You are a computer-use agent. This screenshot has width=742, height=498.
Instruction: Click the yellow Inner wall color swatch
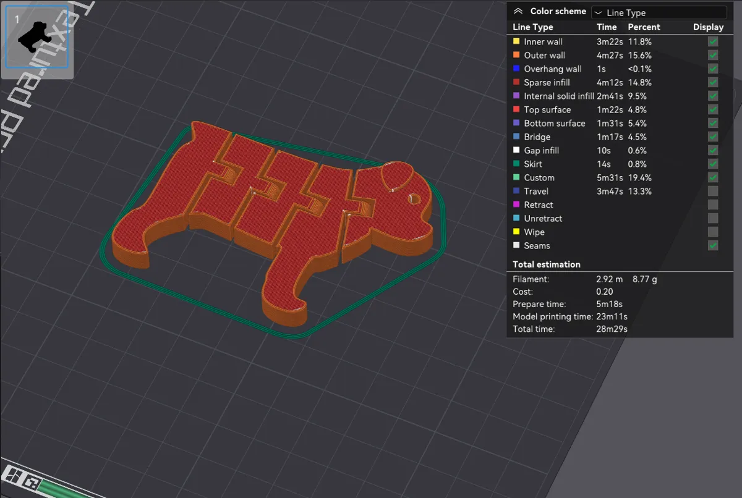[x=516, y=41]
